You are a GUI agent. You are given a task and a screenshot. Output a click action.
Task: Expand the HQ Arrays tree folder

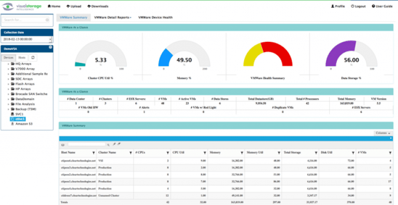tap(8, 64)
